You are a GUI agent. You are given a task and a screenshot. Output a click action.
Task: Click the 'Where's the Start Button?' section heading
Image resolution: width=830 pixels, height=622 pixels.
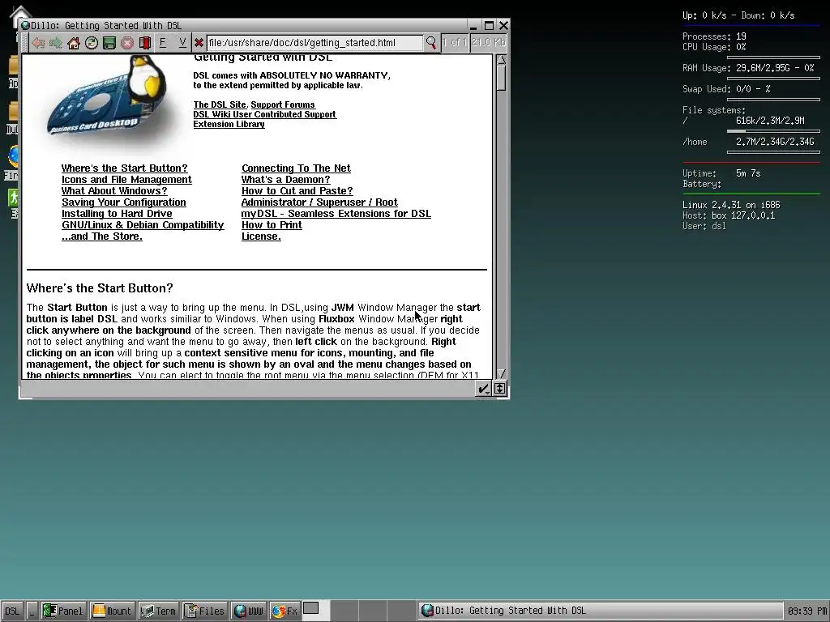point(100,288)
